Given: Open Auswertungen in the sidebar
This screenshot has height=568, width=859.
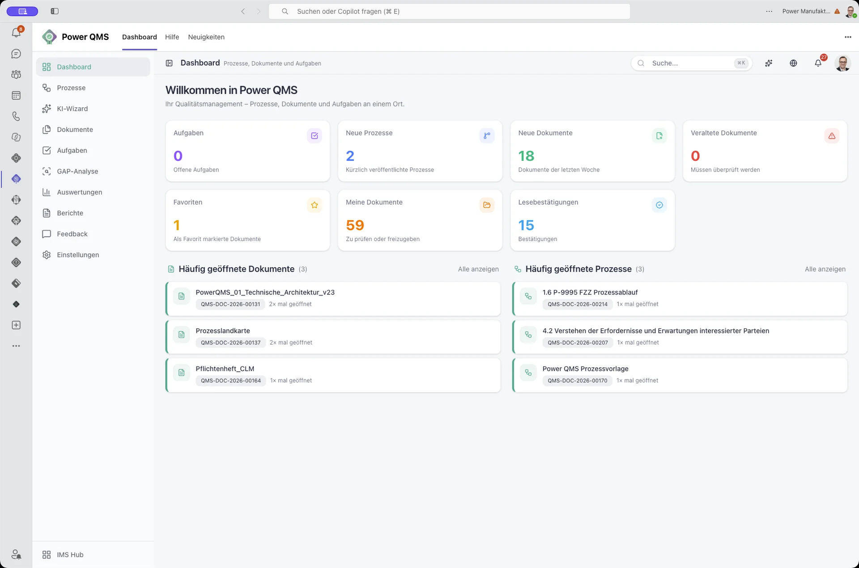Looking at the screenshot, I should [x=93, y=192].
